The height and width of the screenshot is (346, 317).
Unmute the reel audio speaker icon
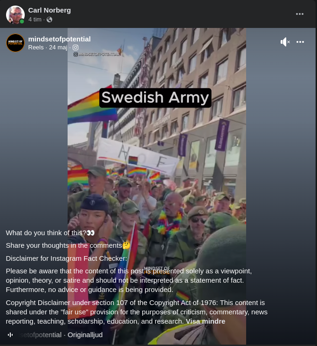coord(285,42)
